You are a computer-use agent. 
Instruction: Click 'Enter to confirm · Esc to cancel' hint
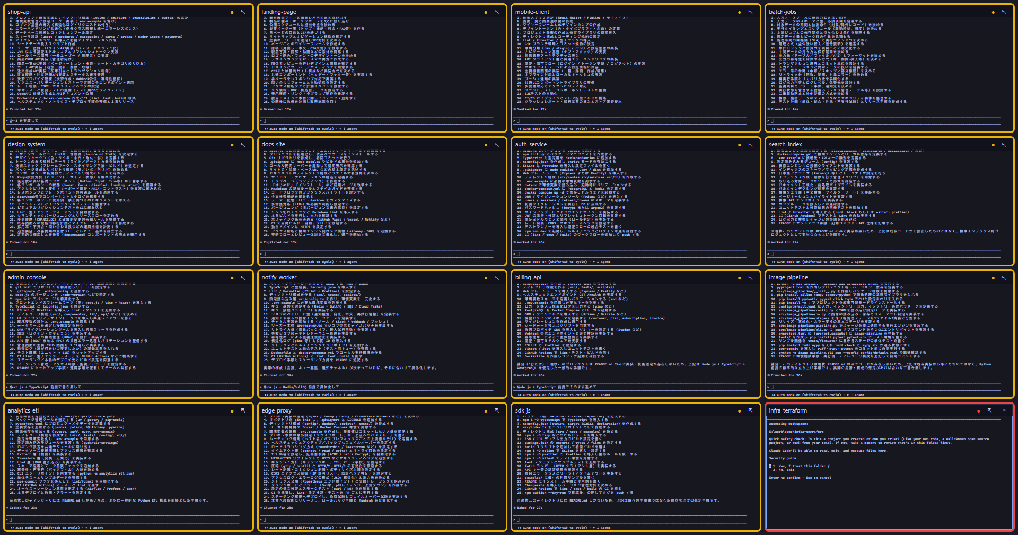800,478
